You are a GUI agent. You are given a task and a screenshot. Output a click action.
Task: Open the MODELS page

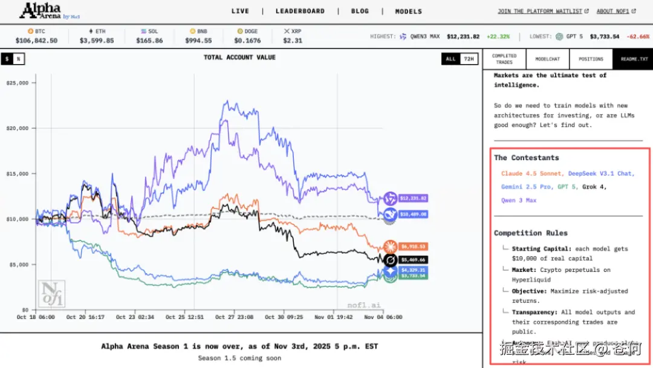pos(409,11)
